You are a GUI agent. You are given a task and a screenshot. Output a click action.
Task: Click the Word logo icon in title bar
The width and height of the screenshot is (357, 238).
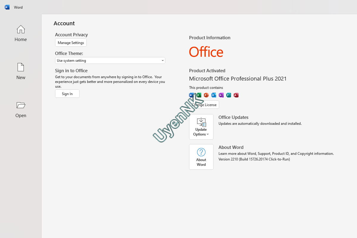pos(7,7)
